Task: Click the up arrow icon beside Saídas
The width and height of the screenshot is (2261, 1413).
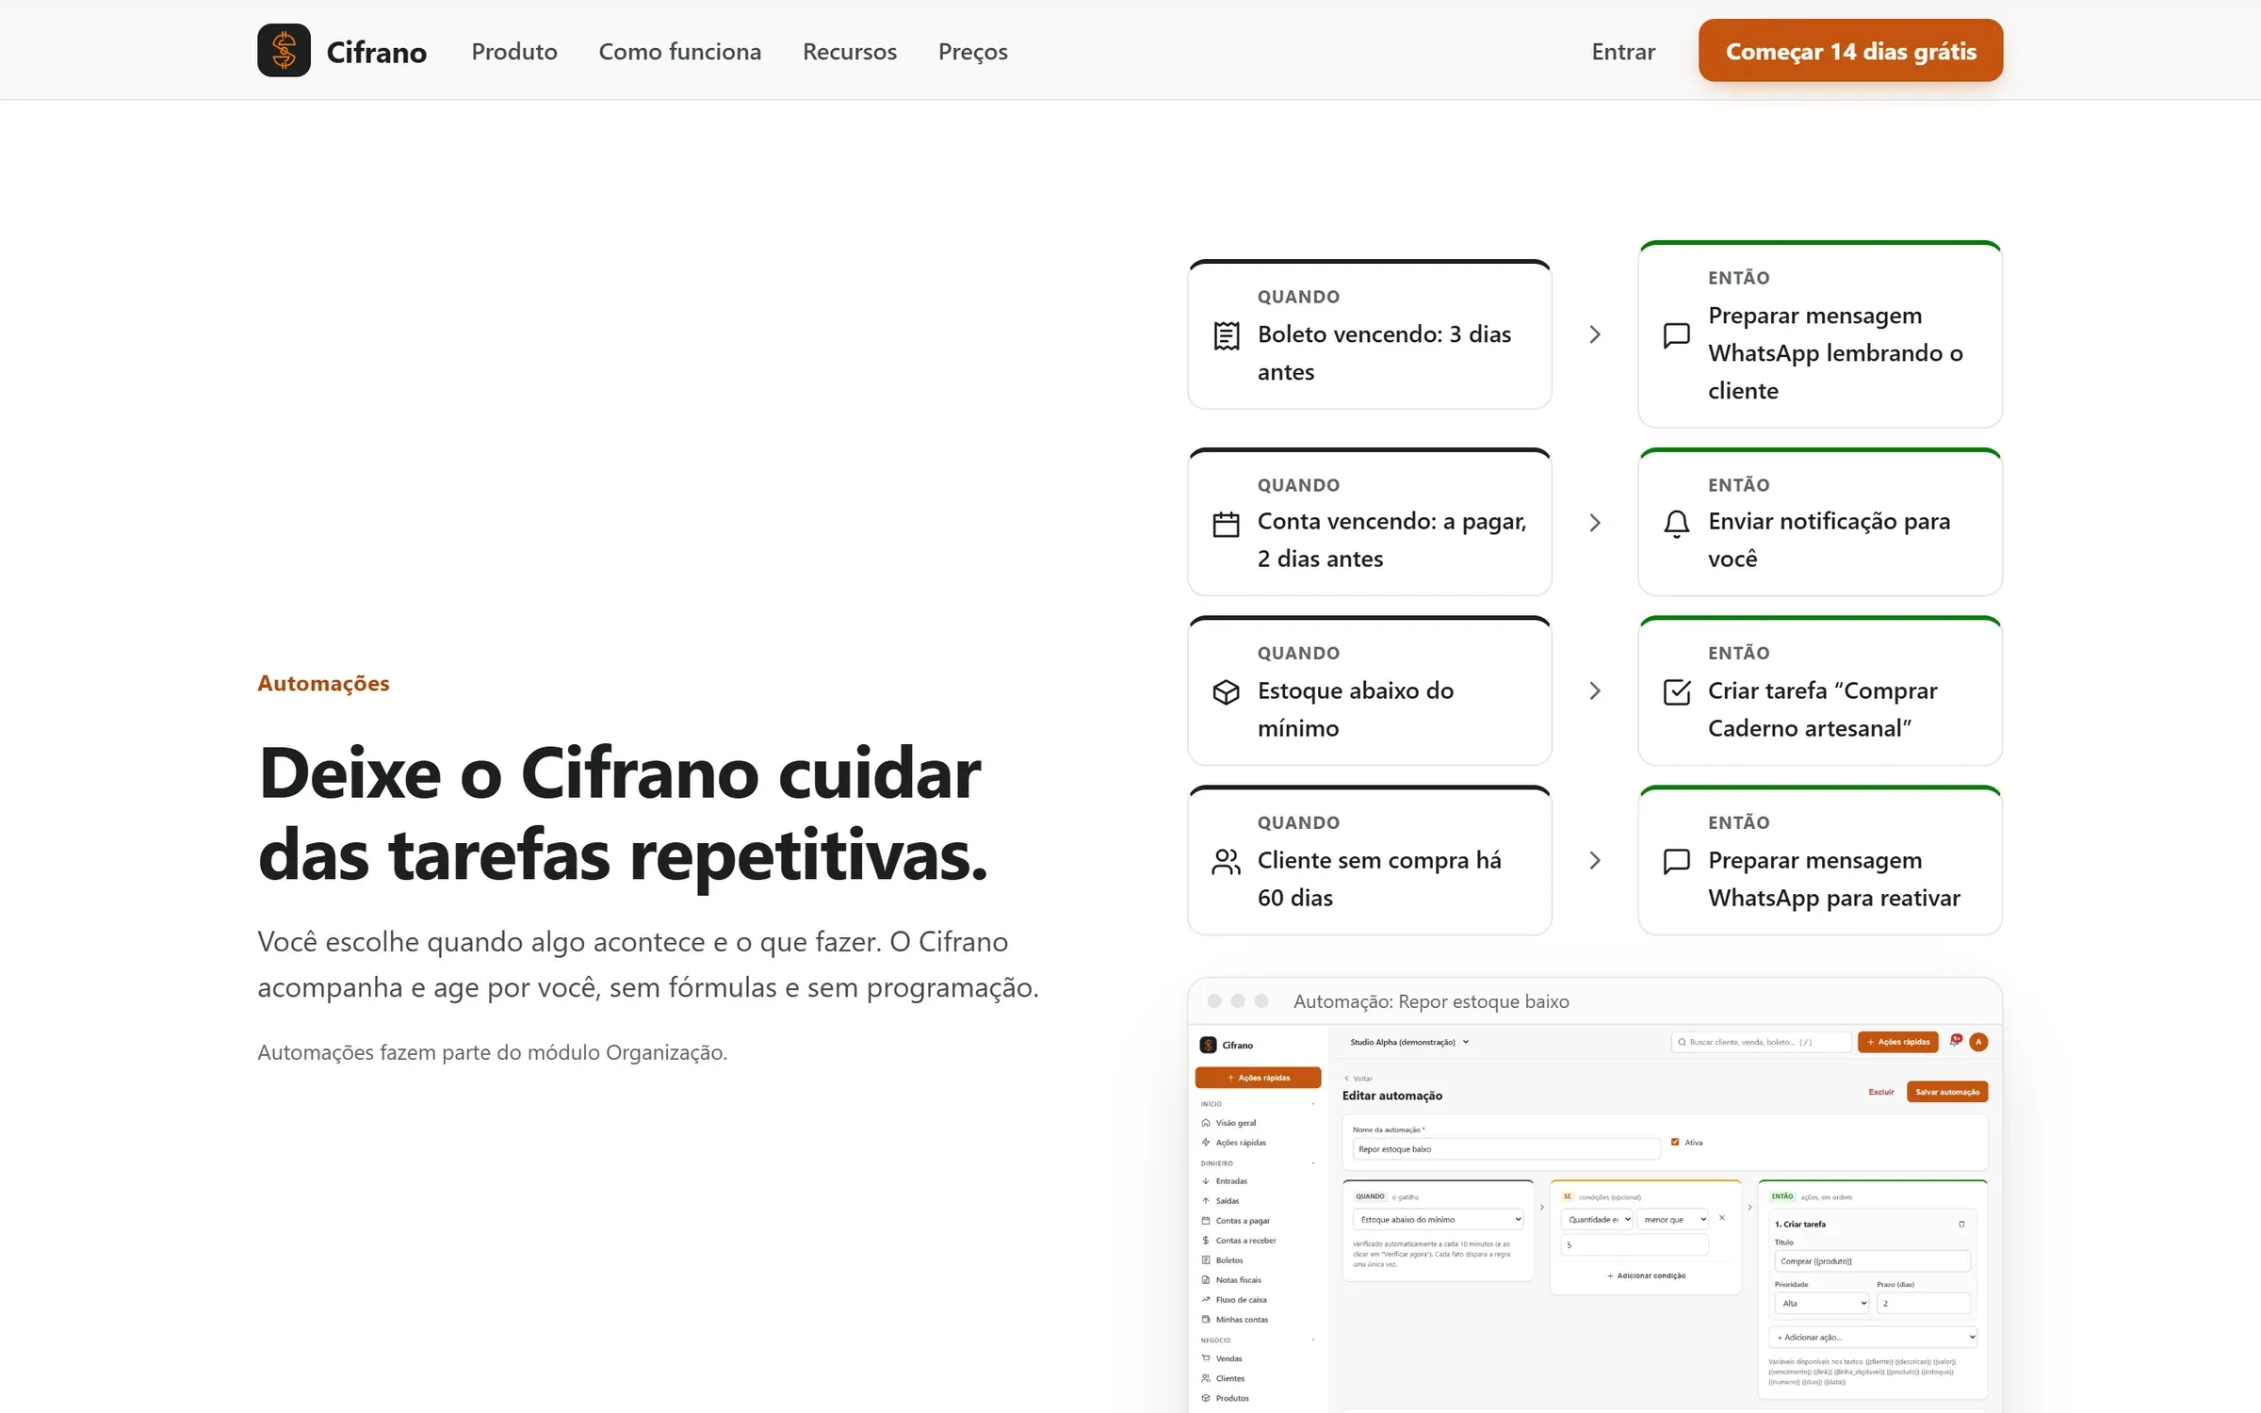Action: pyautogui.click(x=1206, y=1201)
